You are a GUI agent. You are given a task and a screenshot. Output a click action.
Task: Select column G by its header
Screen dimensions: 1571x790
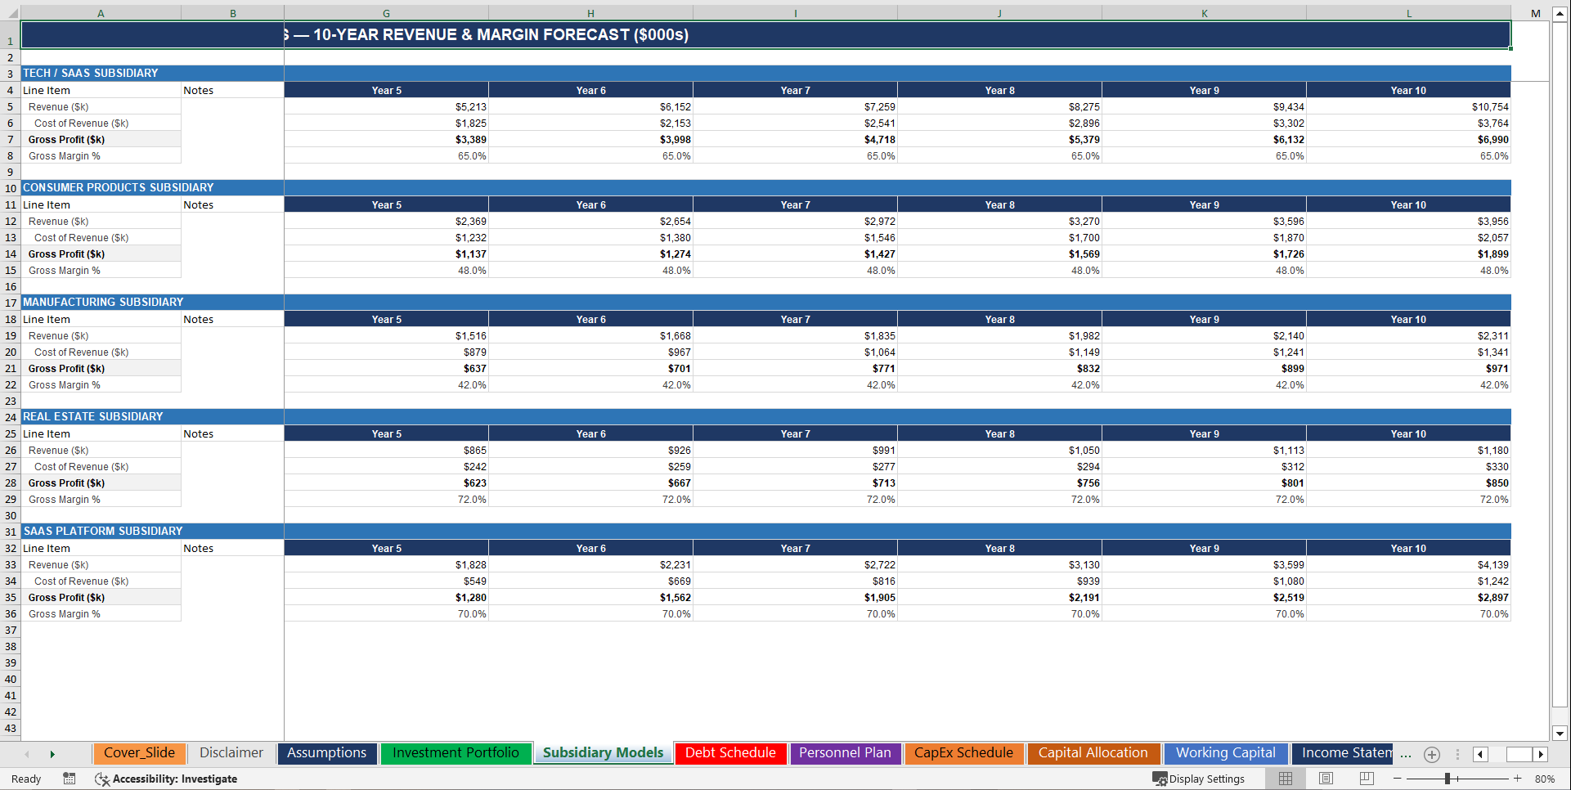pos(385,12)
